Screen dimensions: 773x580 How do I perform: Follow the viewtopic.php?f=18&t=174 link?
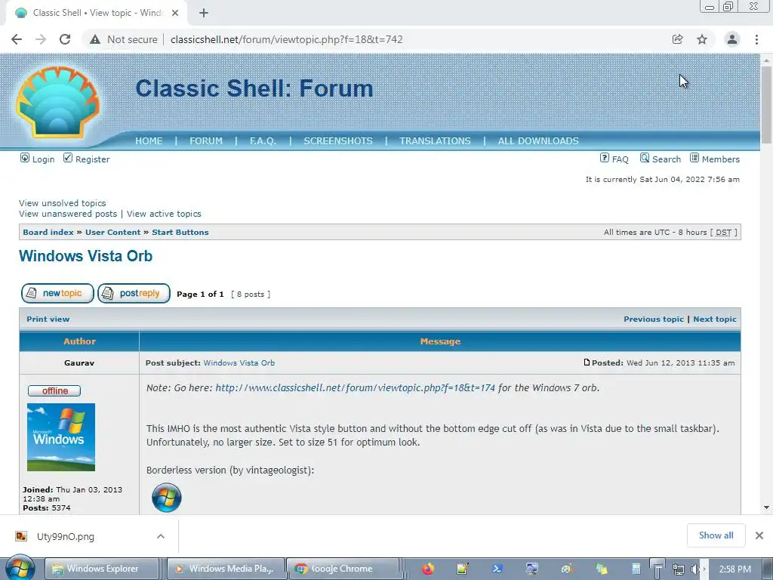[x=355, y=388]
